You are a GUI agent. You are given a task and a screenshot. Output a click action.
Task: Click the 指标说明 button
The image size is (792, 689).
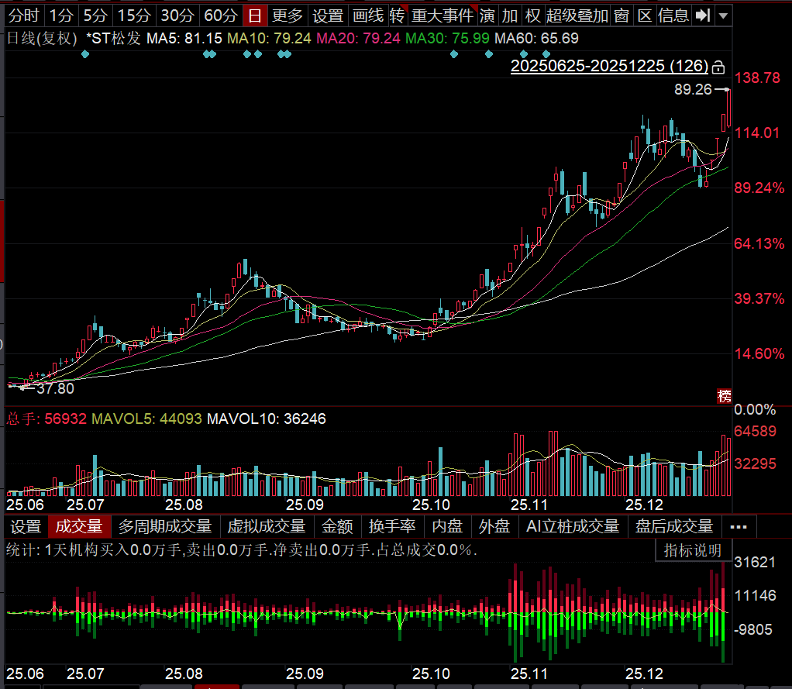693,550
